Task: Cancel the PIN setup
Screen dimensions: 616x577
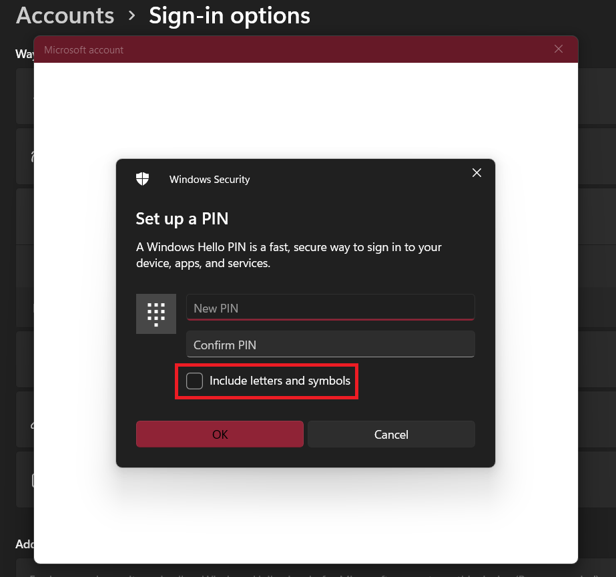Action: tap(391, 434)
